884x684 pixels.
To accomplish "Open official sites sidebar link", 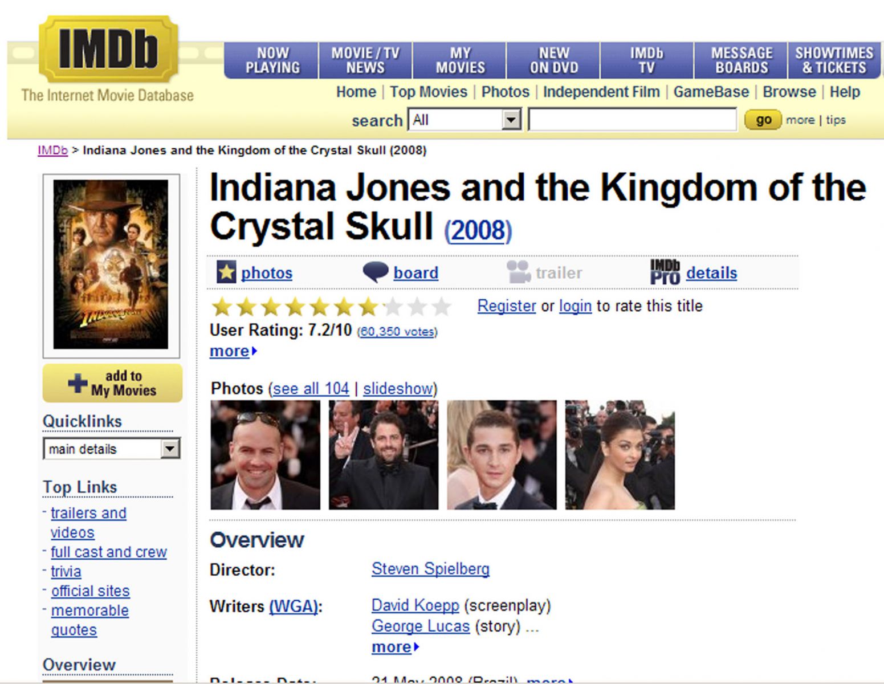I will 90,591.
